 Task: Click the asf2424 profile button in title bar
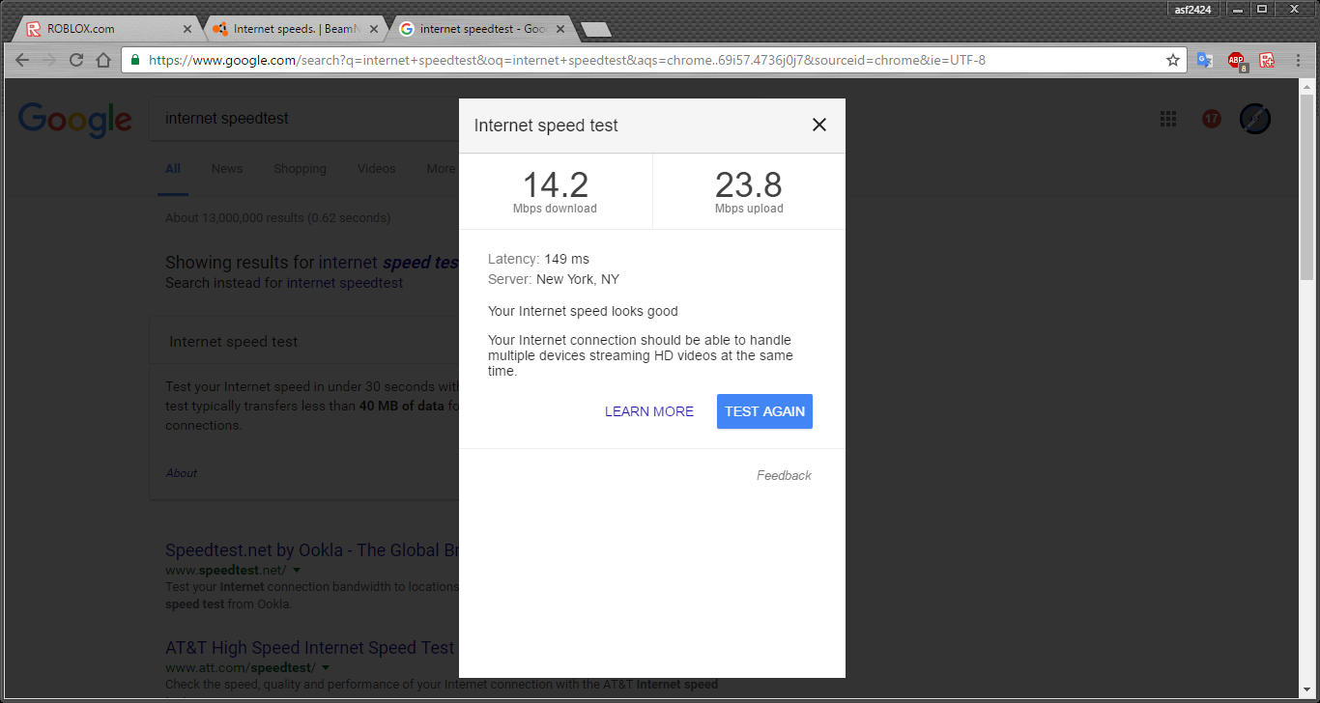[1191, 10]
